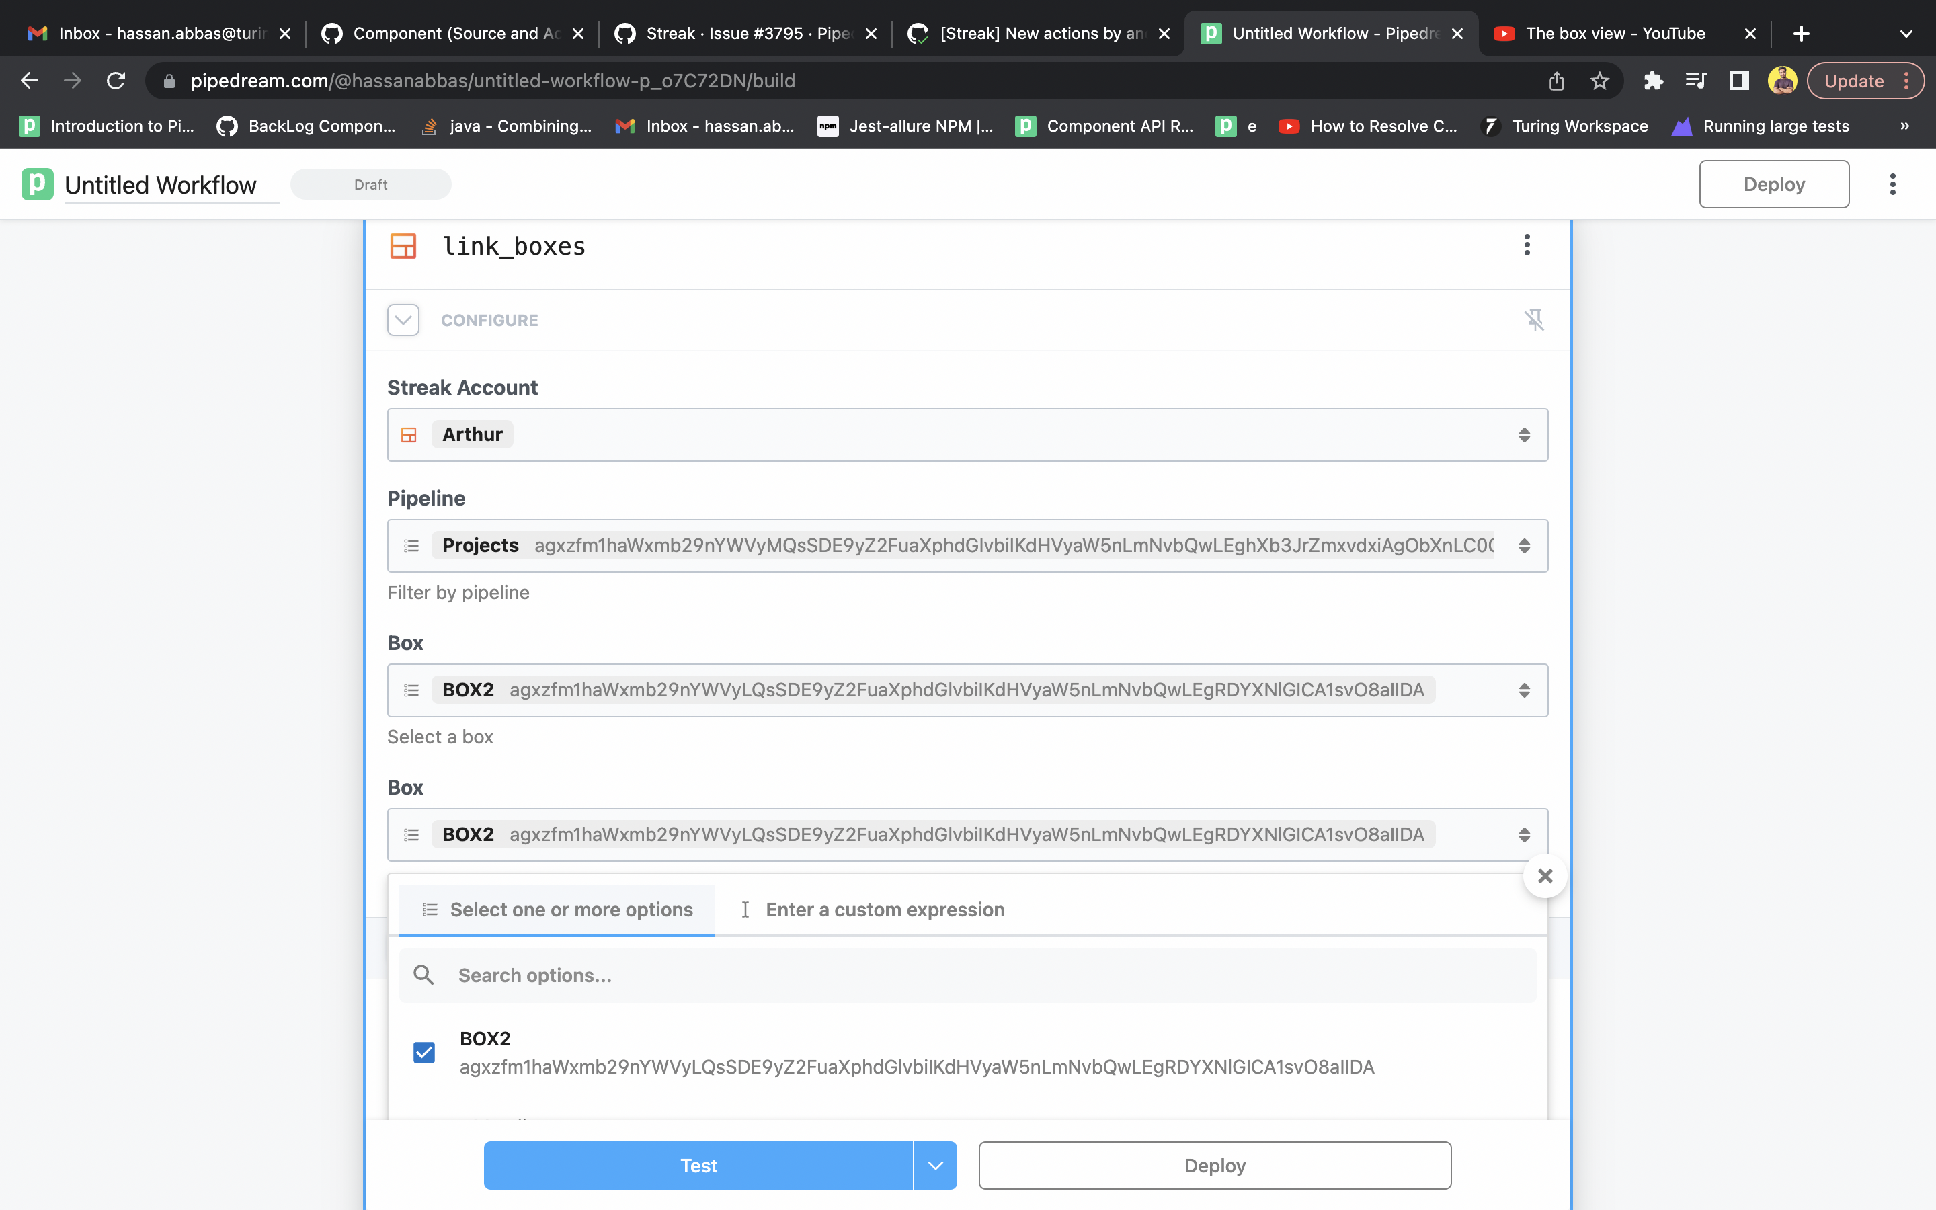This screenshot has height=1210, width=1936.
Task: Reload the current page
Action: [115, 80]
